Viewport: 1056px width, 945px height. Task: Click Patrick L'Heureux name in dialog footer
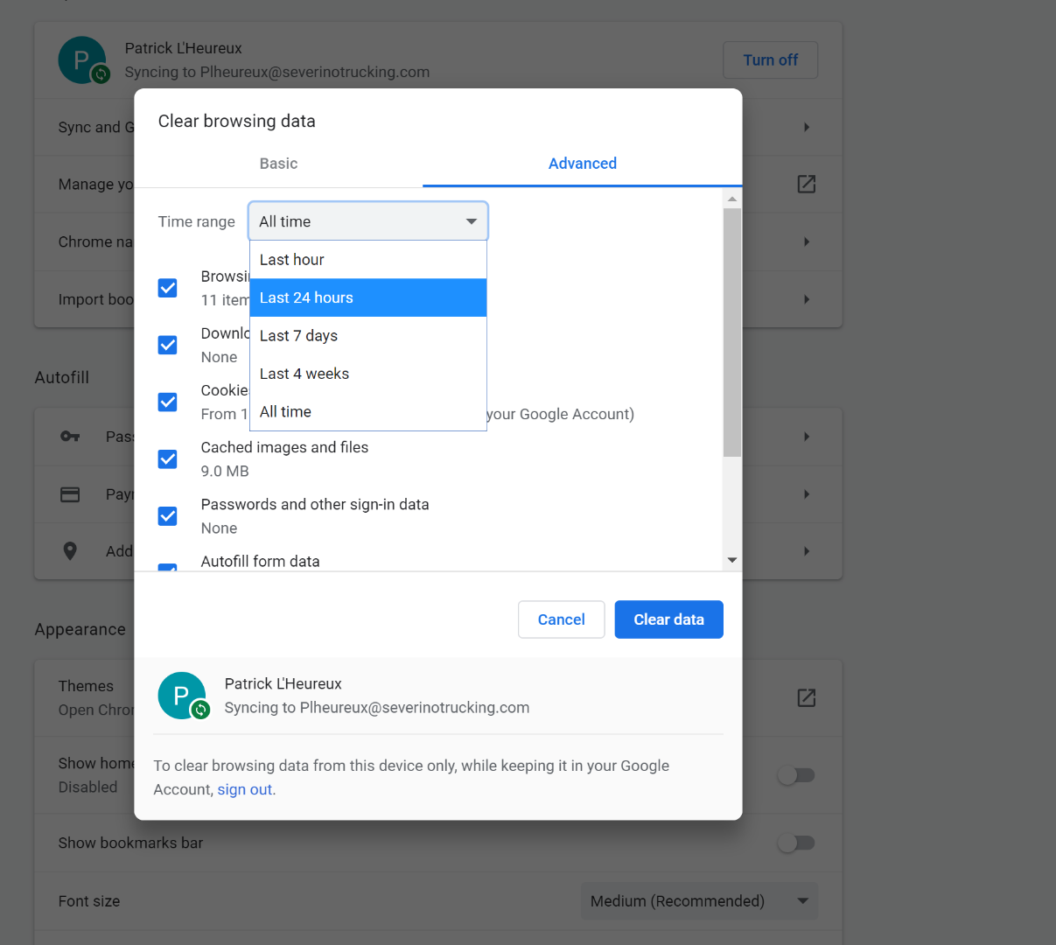tap(283, 683)
